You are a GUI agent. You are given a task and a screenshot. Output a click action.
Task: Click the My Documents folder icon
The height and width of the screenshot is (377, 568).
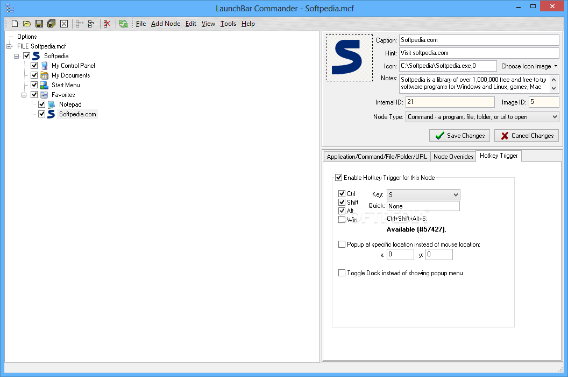tap(44, 75)
